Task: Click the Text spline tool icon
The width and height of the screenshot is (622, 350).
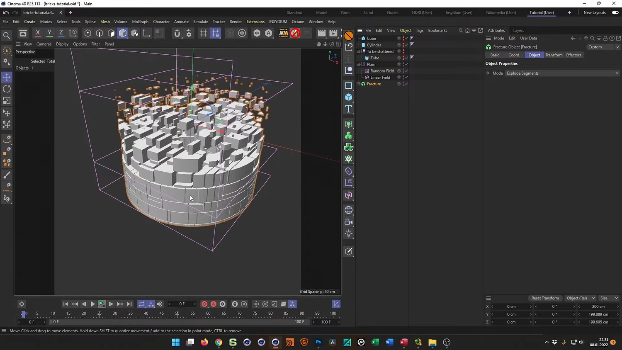Action: click(349, 109)
